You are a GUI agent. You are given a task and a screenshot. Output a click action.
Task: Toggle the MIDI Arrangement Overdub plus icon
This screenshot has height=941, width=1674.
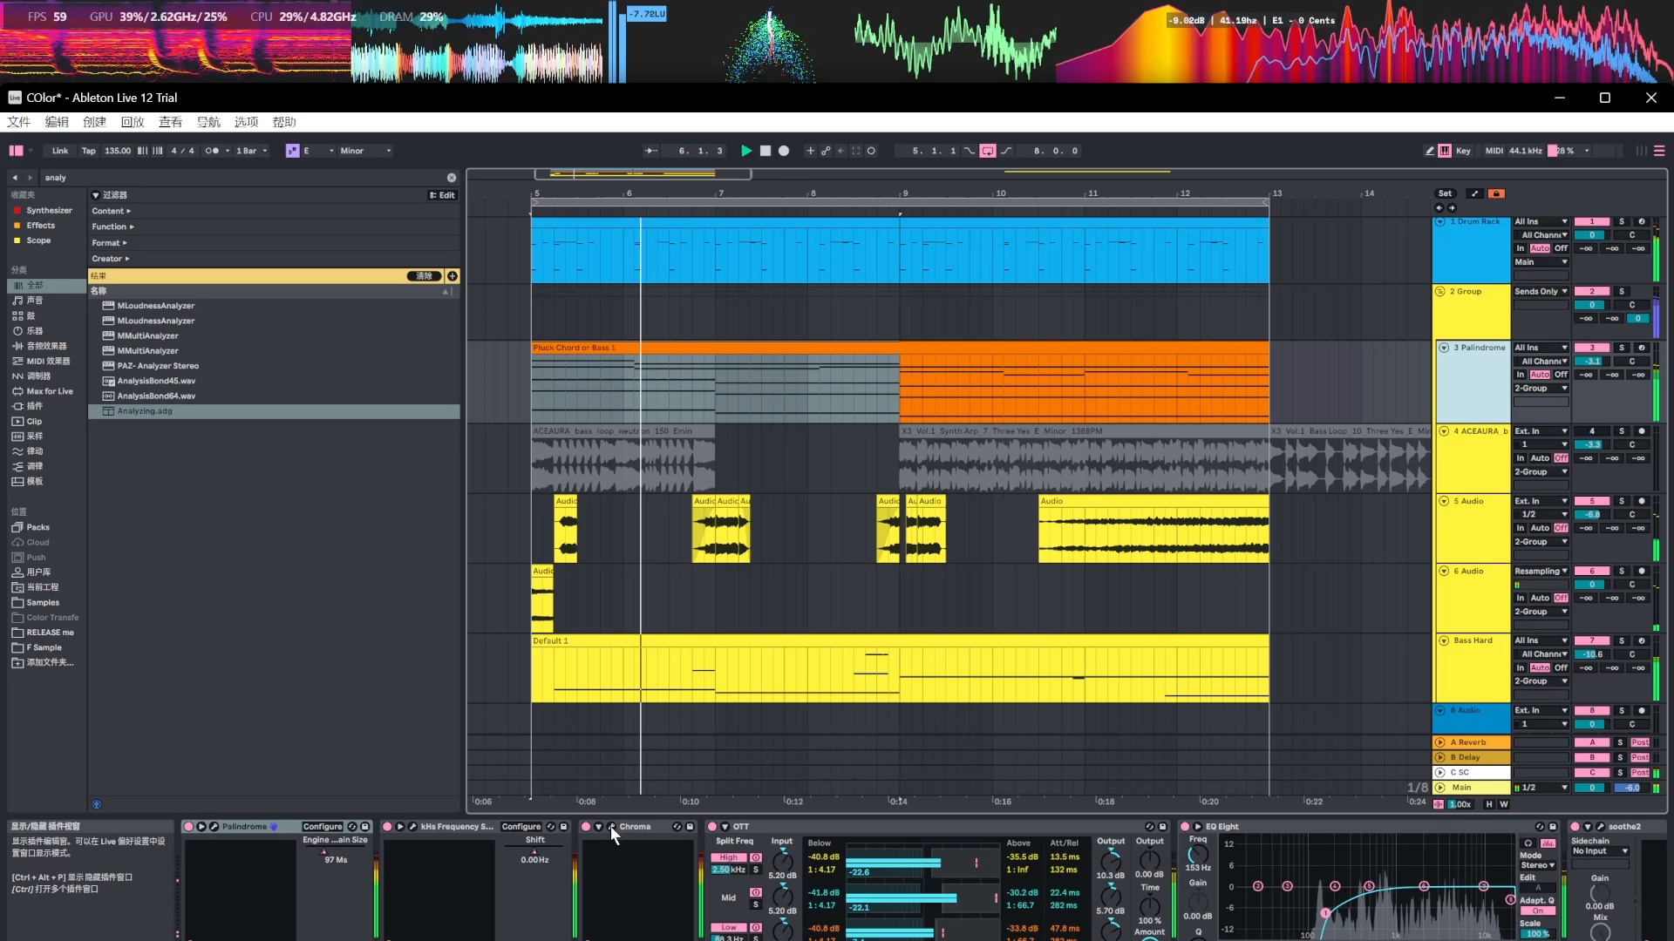(810, 151)
